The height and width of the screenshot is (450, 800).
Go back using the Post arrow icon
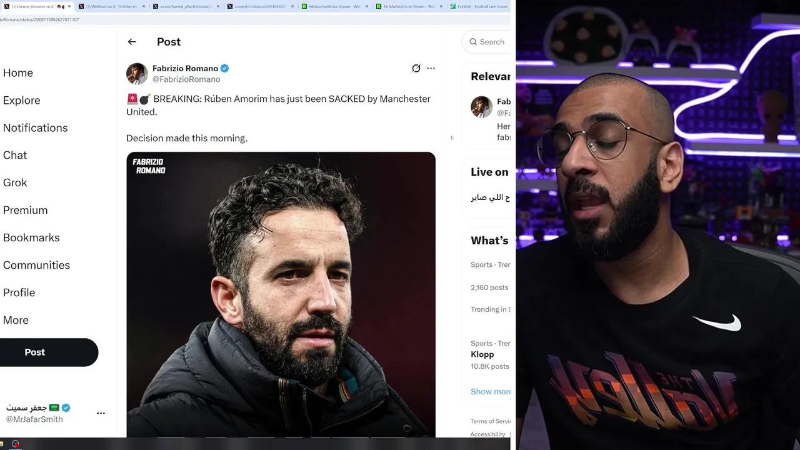coord(132,42)
